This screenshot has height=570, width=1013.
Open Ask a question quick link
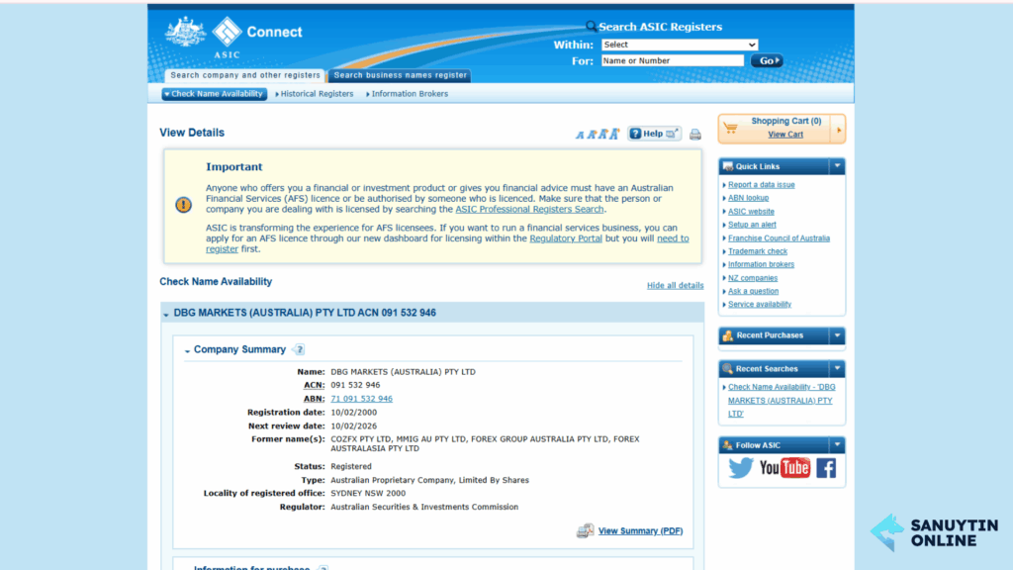[753, 291]
